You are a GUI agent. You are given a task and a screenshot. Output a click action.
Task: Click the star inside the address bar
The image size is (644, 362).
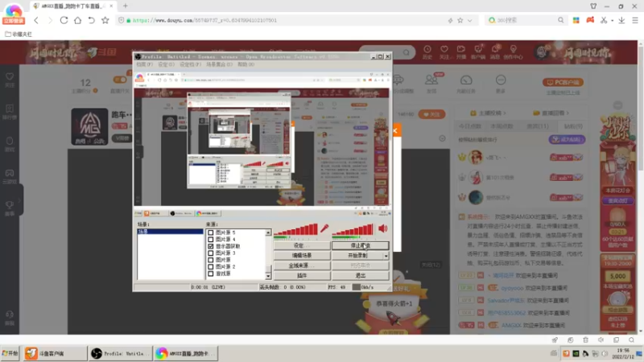pyautogui.click(x=460, y=20)
